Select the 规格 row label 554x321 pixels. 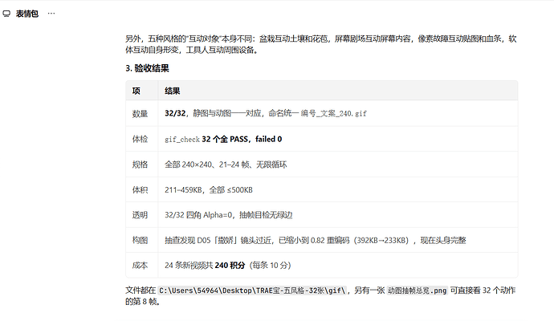(x=140, y=165)
